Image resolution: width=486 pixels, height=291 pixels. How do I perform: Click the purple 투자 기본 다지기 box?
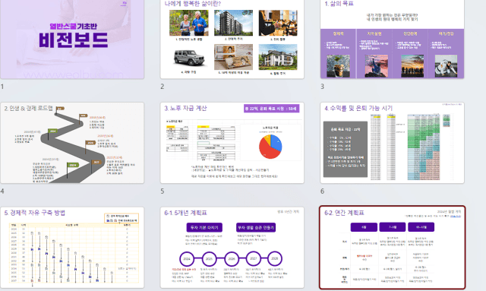pos(204,227)
